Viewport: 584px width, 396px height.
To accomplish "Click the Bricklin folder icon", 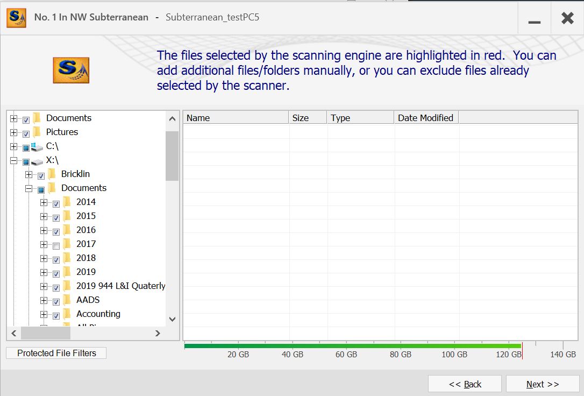I will pyautogui.click(x=52, y=174).
